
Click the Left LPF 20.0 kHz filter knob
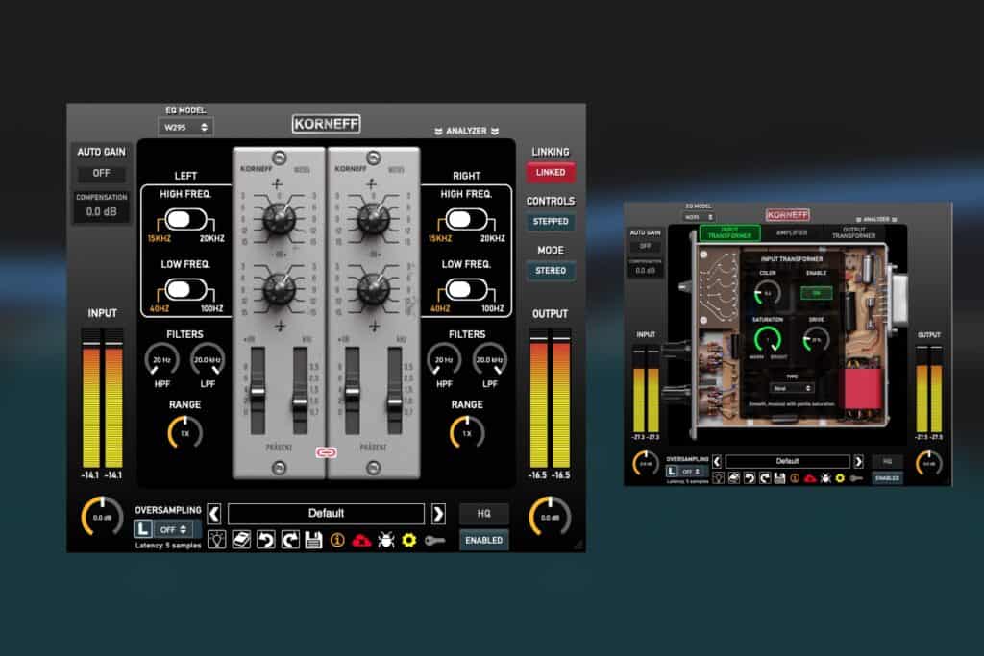(x=208, y=360)
